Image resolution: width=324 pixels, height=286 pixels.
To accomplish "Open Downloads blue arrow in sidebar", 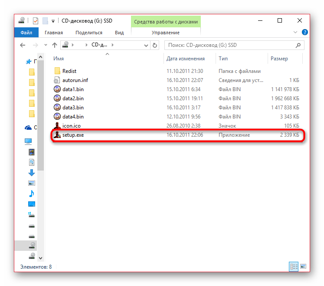I will (x=32, y=173).
